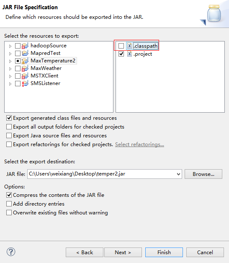
Task: Expand the hadoopSource tree node
Action: click(10, 46)
